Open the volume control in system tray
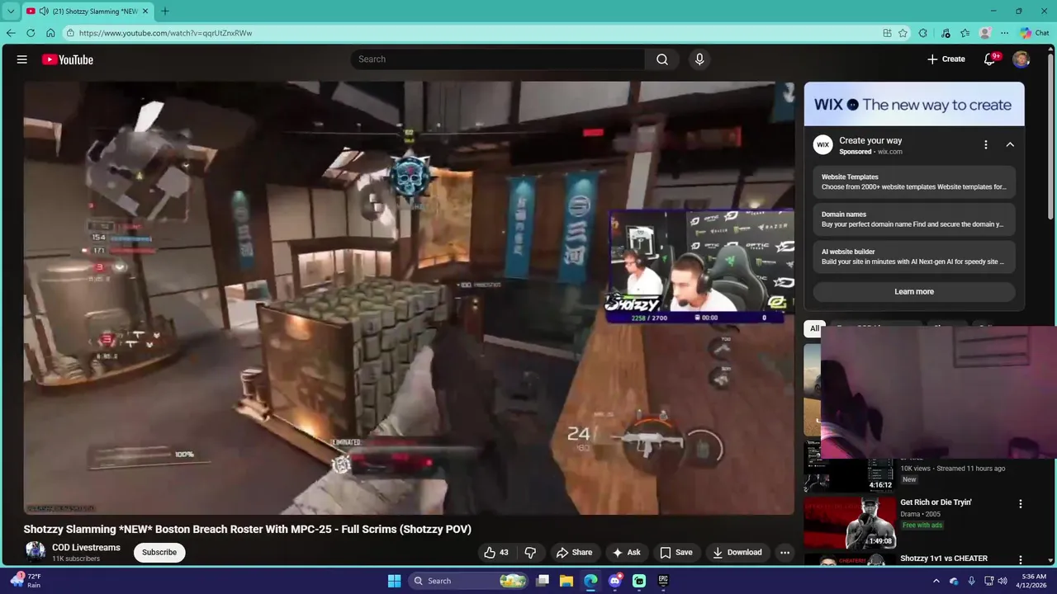 pyautogui.click(x=1002, y=581)
